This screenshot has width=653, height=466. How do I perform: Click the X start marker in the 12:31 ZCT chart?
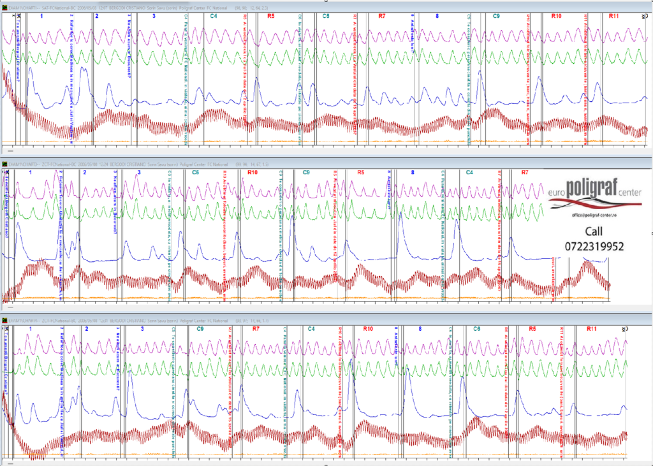coord(8,328)
